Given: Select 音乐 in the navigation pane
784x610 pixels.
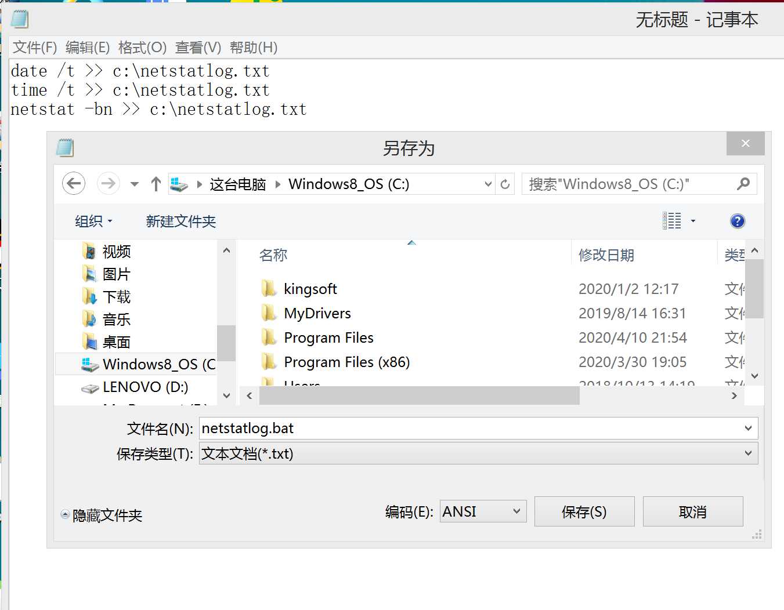Looking at the screenshot, I should (117, 319).
